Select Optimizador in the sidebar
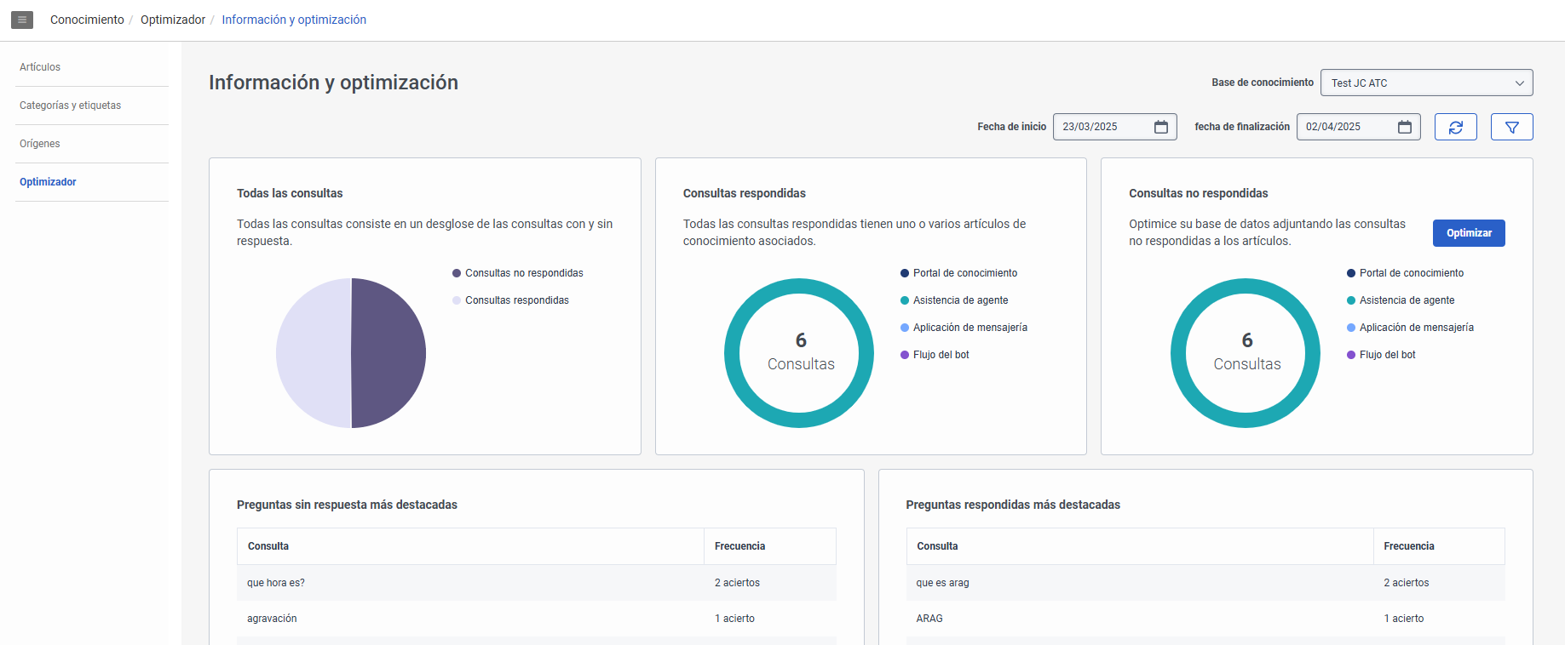This screenshot has height=645, width=1565. 48,182
